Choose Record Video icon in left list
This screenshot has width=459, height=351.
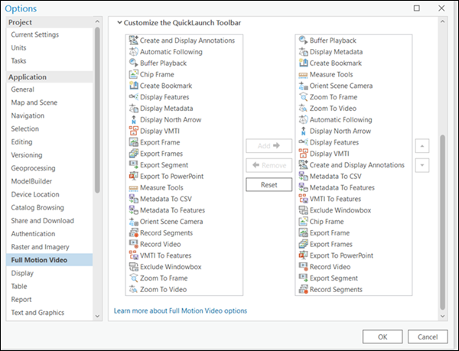(x=133, y=245)
